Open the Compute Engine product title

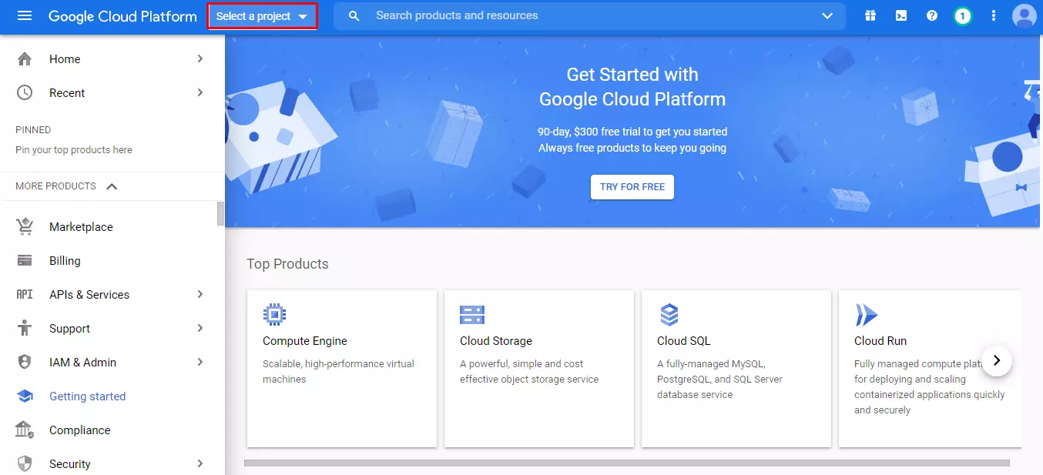point(305,341)
